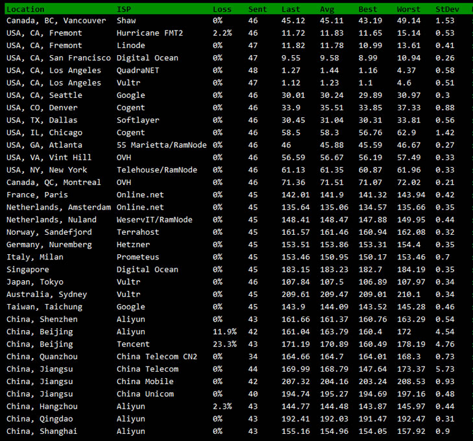Click USA, VA, Vint Hill location
The width and height of the screenshot is (473, 441).
[x=49, y=158]
